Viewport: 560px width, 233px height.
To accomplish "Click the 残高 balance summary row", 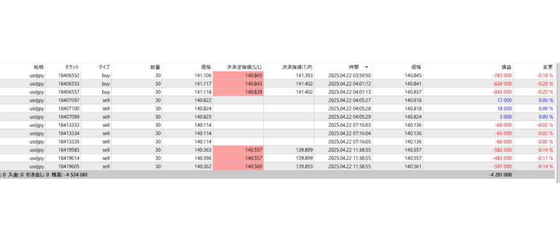I will (277, 175).
